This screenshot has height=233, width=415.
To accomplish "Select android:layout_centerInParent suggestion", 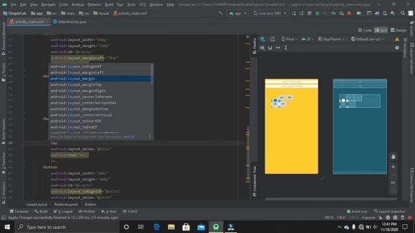I will click(99, 97).
